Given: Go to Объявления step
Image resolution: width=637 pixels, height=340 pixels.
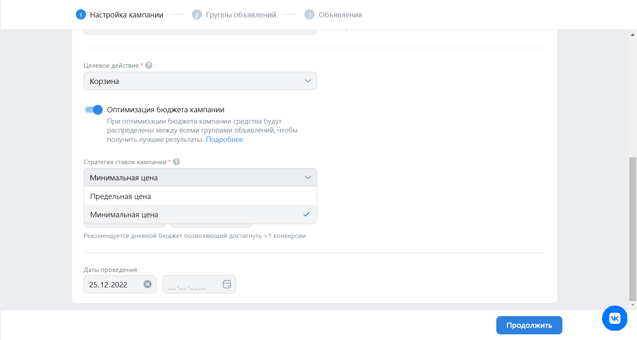Looking at the screenshot, I should coord(340,15).
